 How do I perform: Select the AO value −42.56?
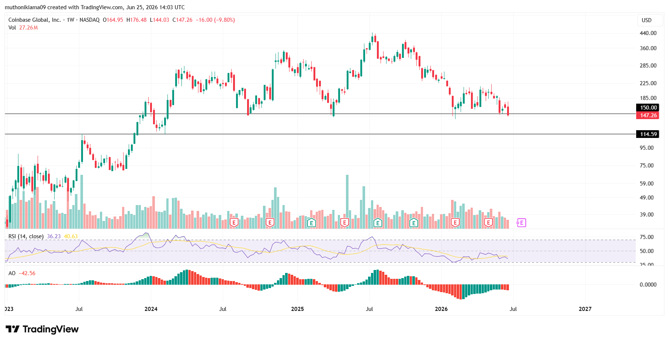(27, 273)
